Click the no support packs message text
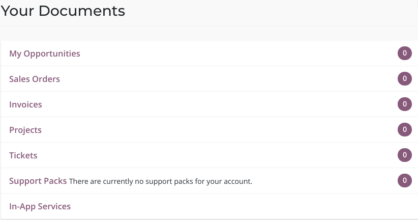 coord(161,181)
